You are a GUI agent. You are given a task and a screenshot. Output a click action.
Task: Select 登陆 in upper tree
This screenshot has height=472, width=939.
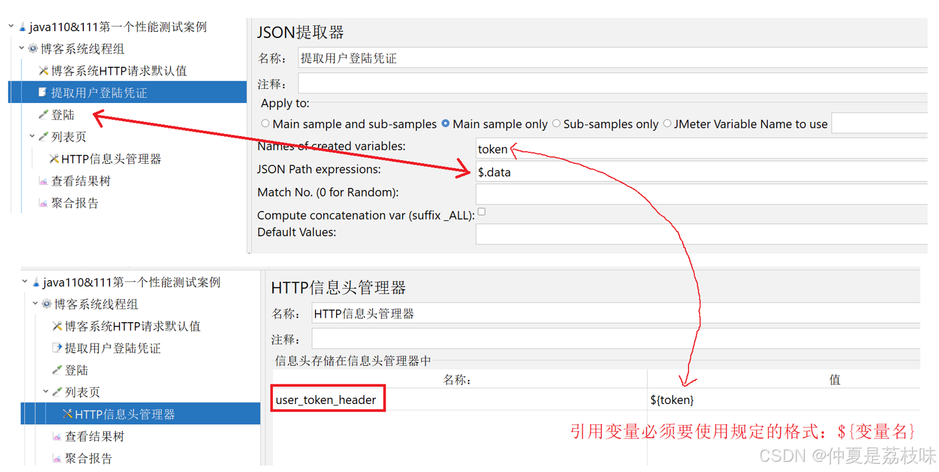click(63, 115)
